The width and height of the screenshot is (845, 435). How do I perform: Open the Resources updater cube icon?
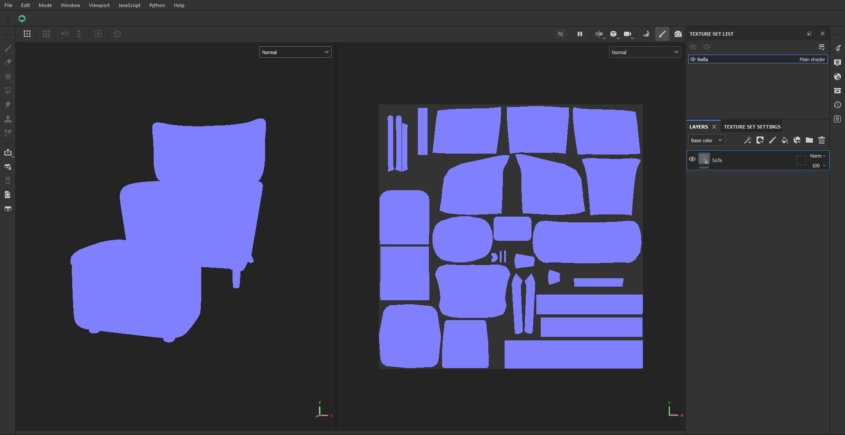click(x=8, y=166)
